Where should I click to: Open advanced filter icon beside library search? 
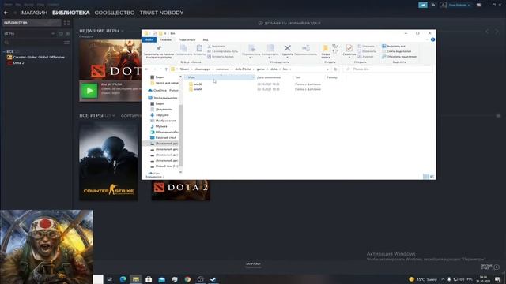[66, 42]
